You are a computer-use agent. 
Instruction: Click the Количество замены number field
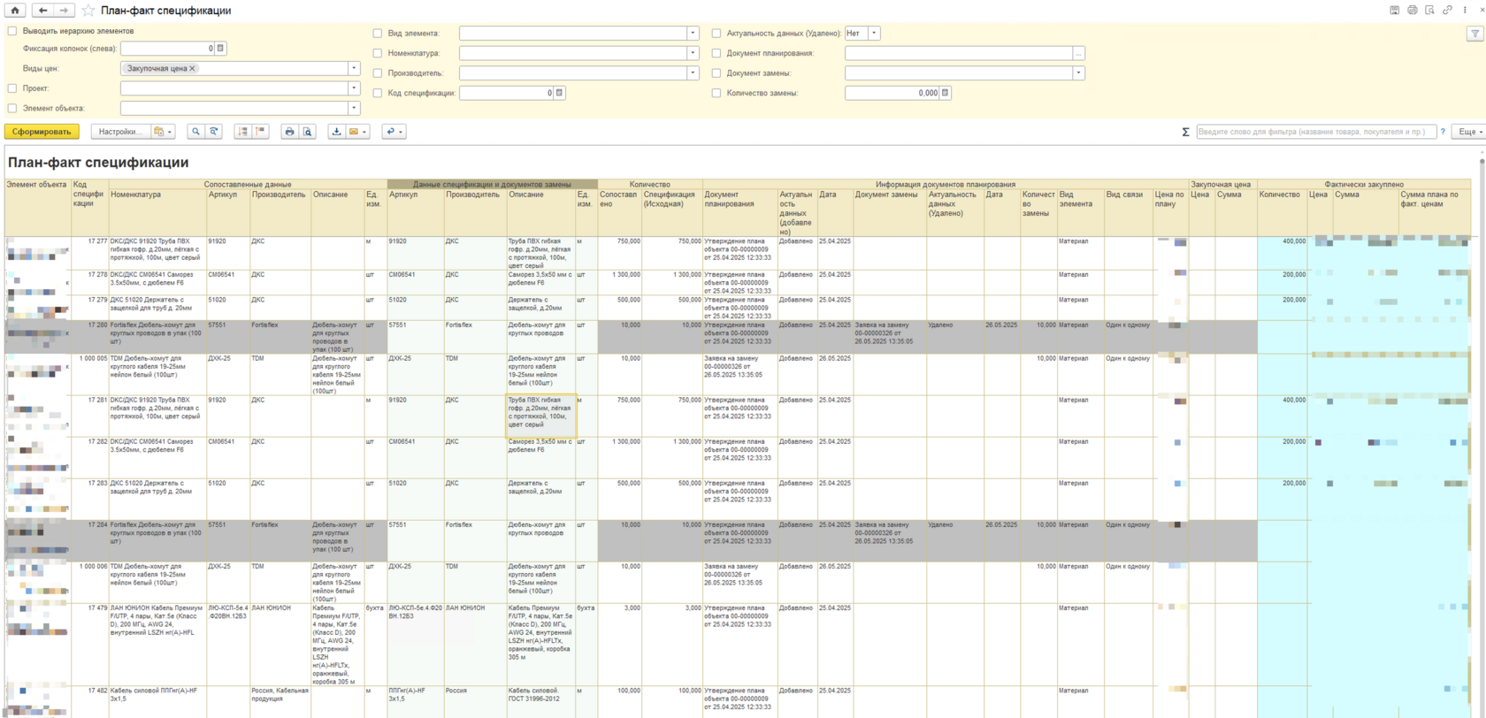892,93
